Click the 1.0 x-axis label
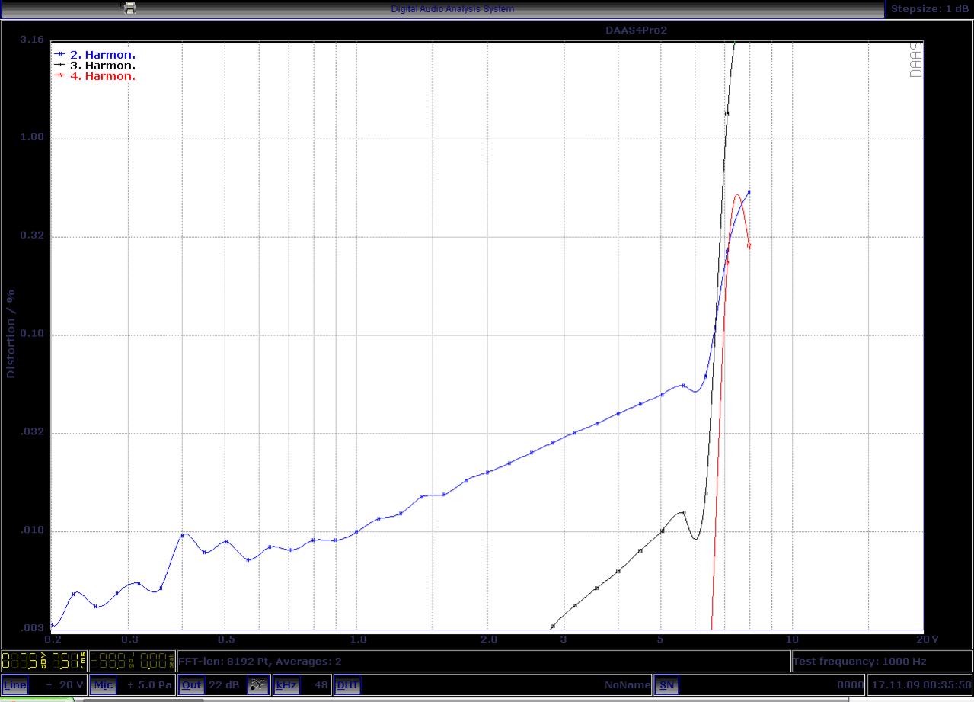Image resolution: width=974 pixels, height=702 pixels. coord(358,639)
